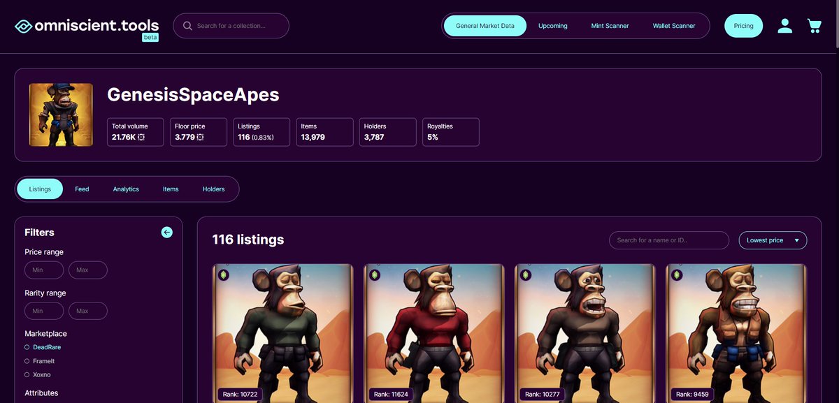
Task: Click the Attributes filter heading
Action: coord(41,393)
